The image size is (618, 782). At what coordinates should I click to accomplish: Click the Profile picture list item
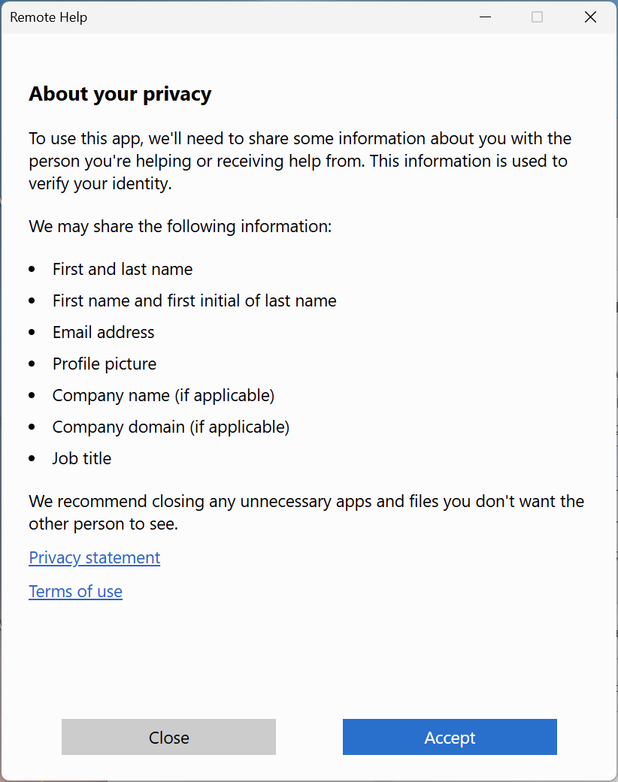105,364
